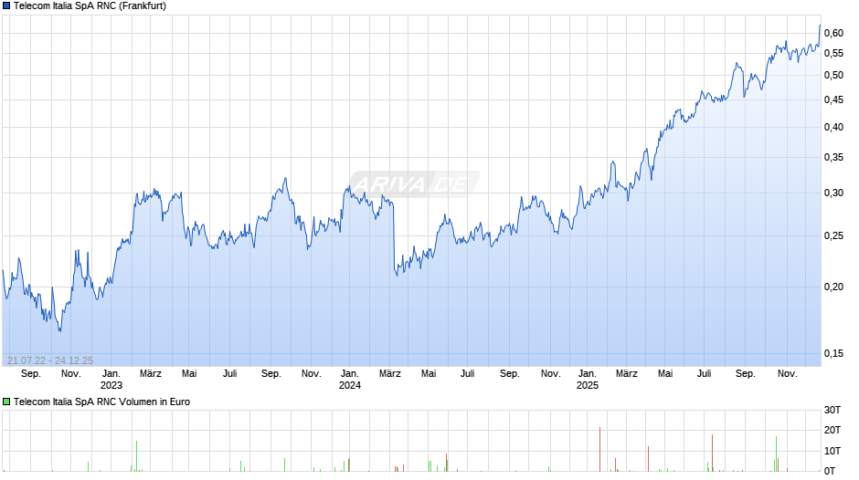
Task: Click the 0,55 price axis label
Action: tap(833, 54)
